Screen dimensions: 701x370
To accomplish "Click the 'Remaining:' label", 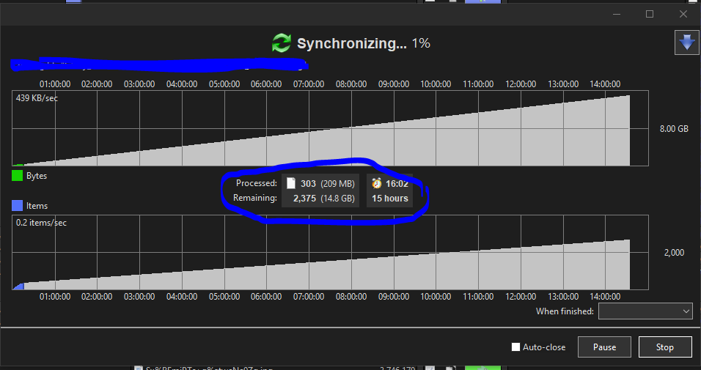I will [255, 198].
